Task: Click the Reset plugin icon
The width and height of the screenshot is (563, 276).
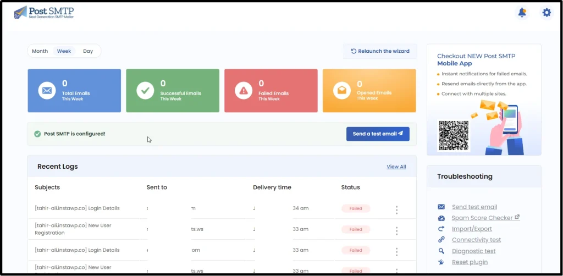Action: pos(441,262)
